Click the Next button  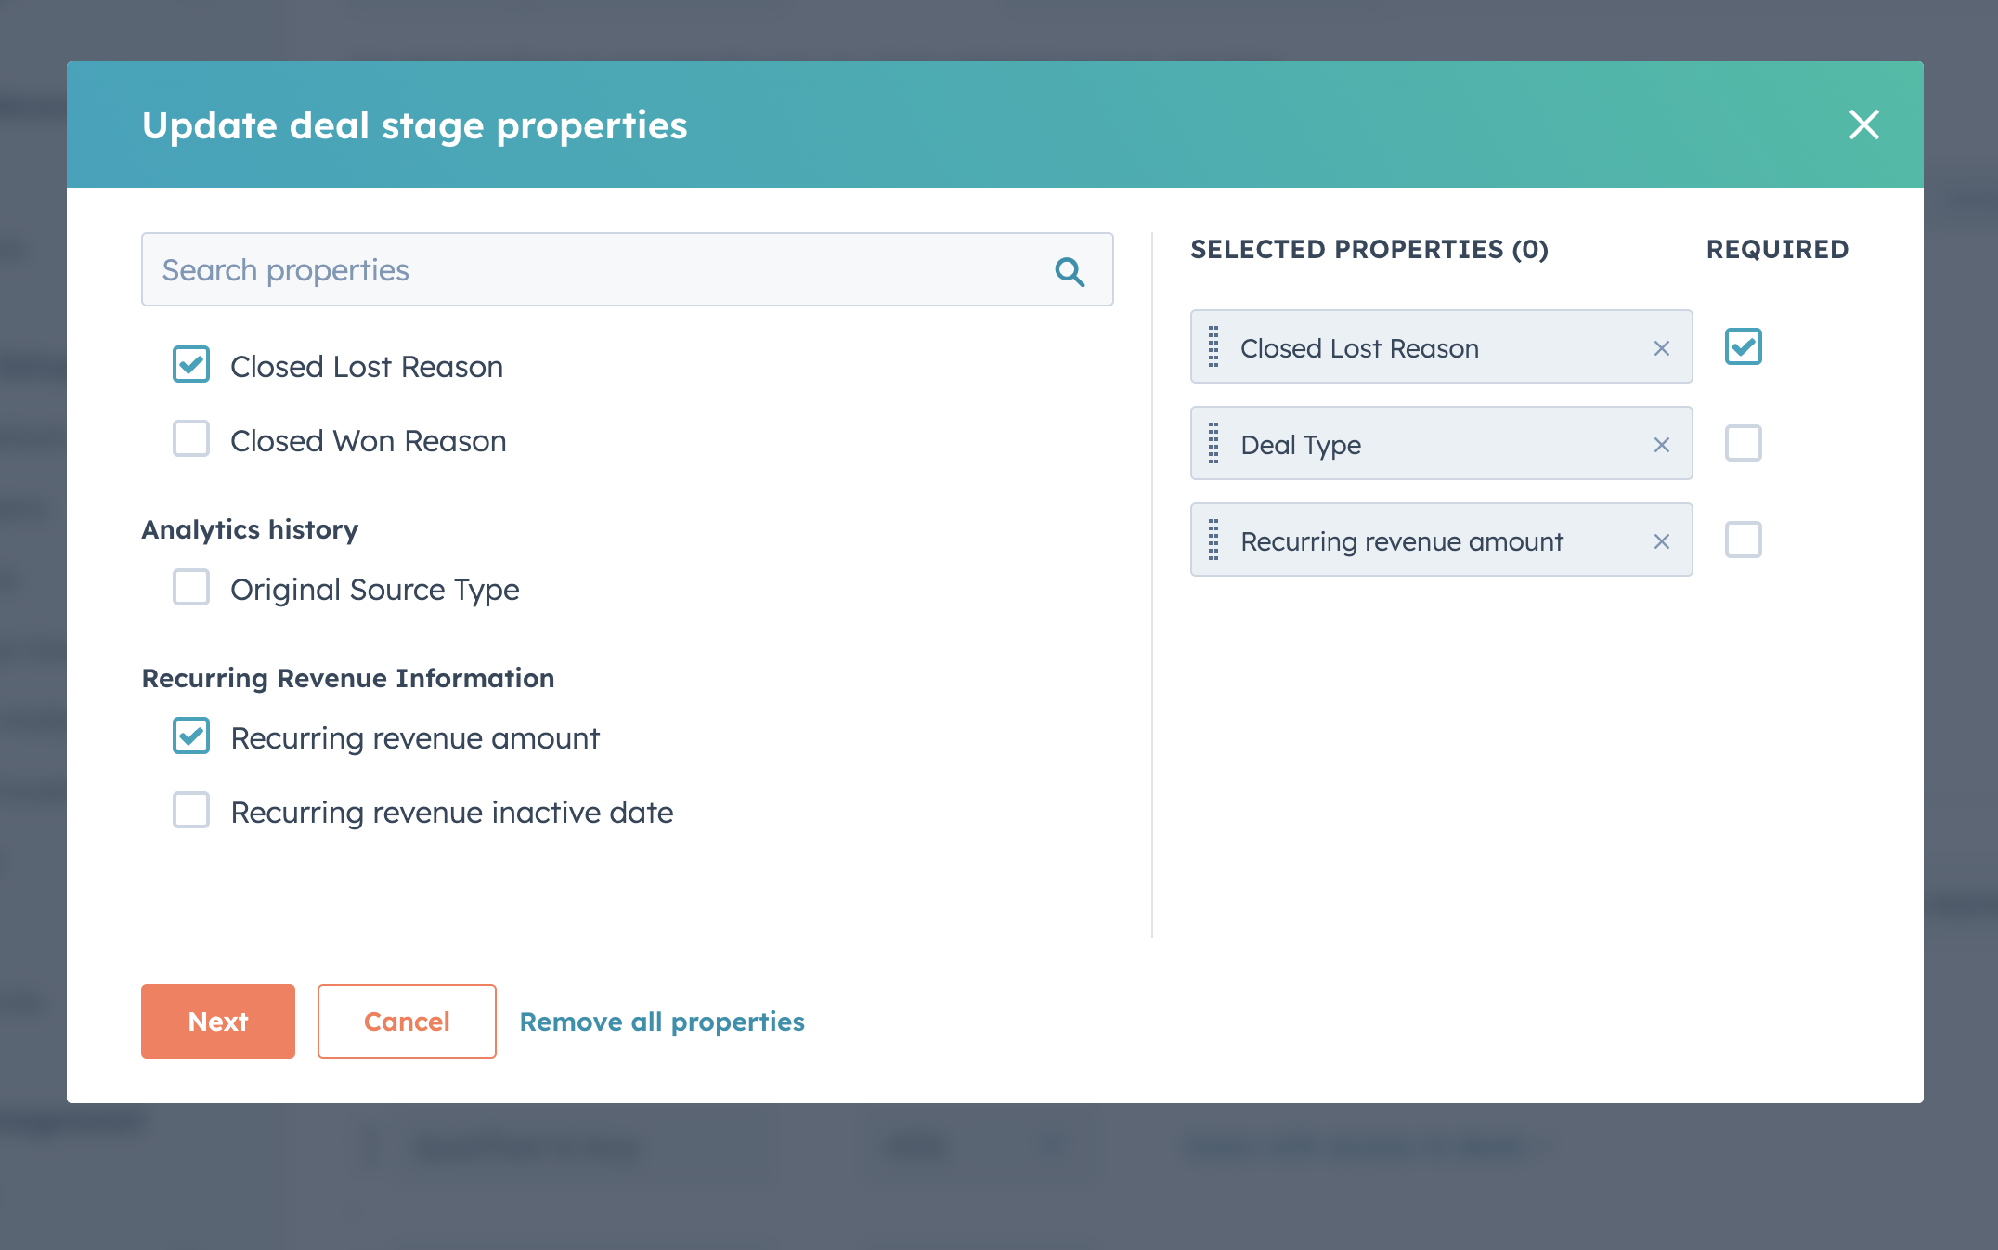pyautogui.click(x=218, y=1022)
